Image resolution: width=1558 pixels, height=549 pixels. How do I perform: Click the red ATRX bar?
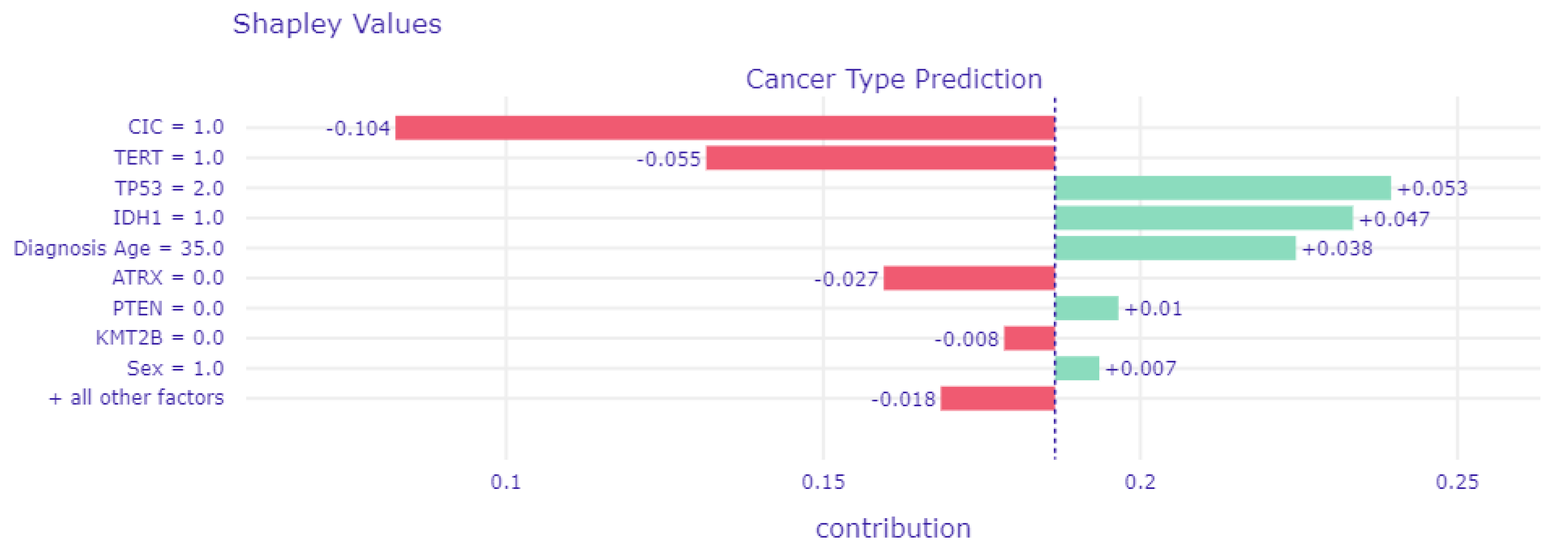[969, 278]
